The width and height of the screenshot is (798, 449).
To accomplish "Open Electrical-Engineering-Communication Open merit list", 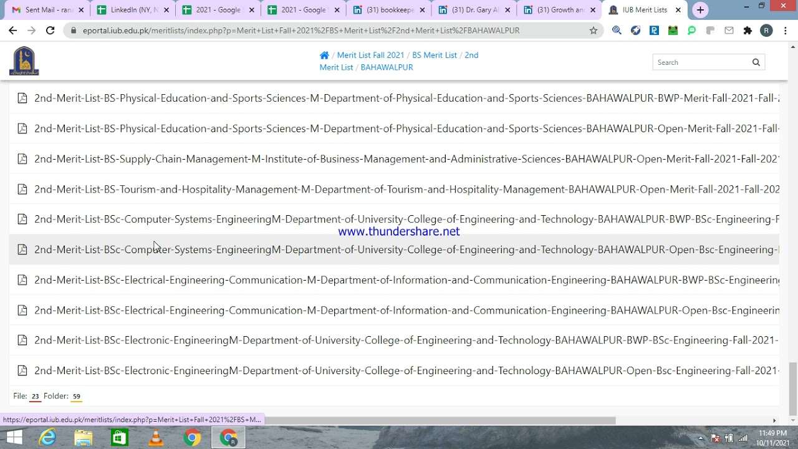I will [406, 310].
